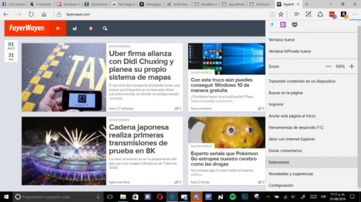Click the Amazon extension icon

pos(343,14)
